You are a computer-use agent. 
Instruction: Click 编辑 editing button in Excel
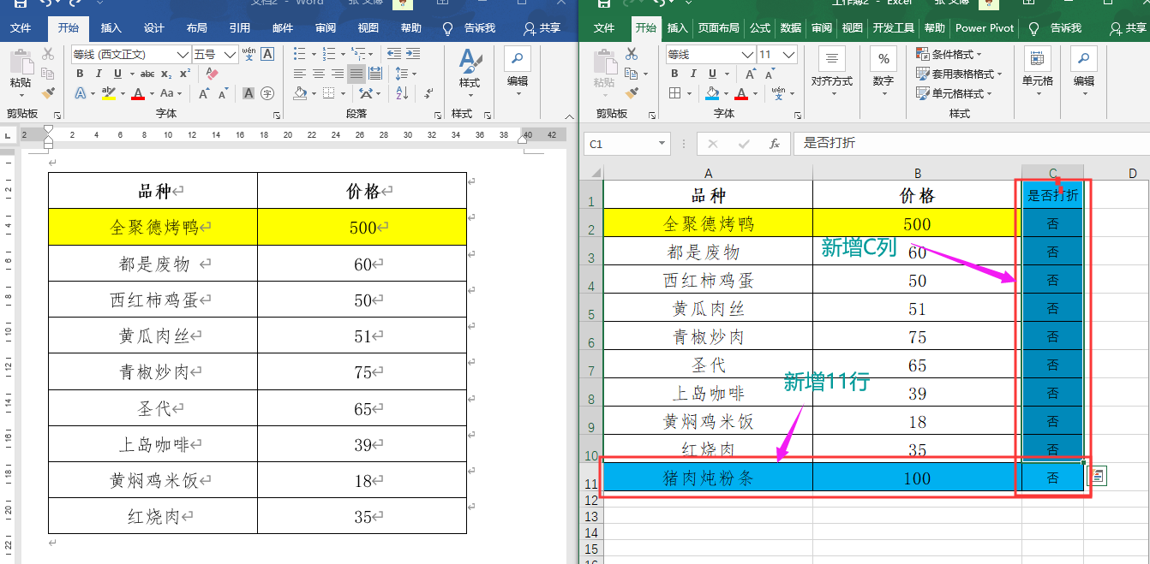pyautogui.click(x=1083, y=71)
